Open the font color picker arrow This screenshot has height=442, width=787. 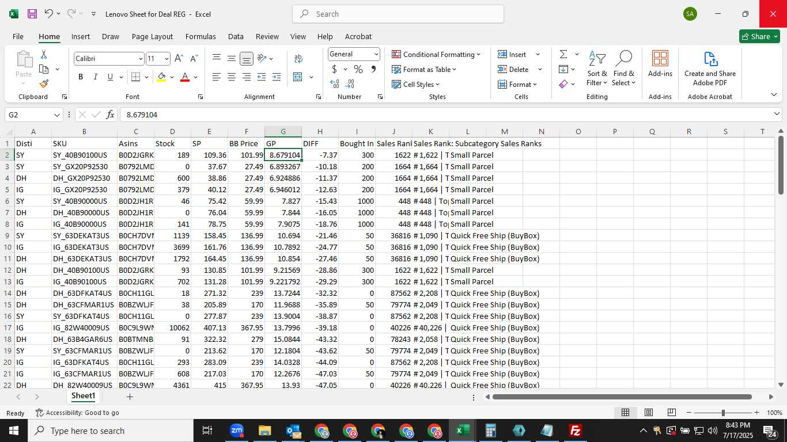tap(195, 77)
